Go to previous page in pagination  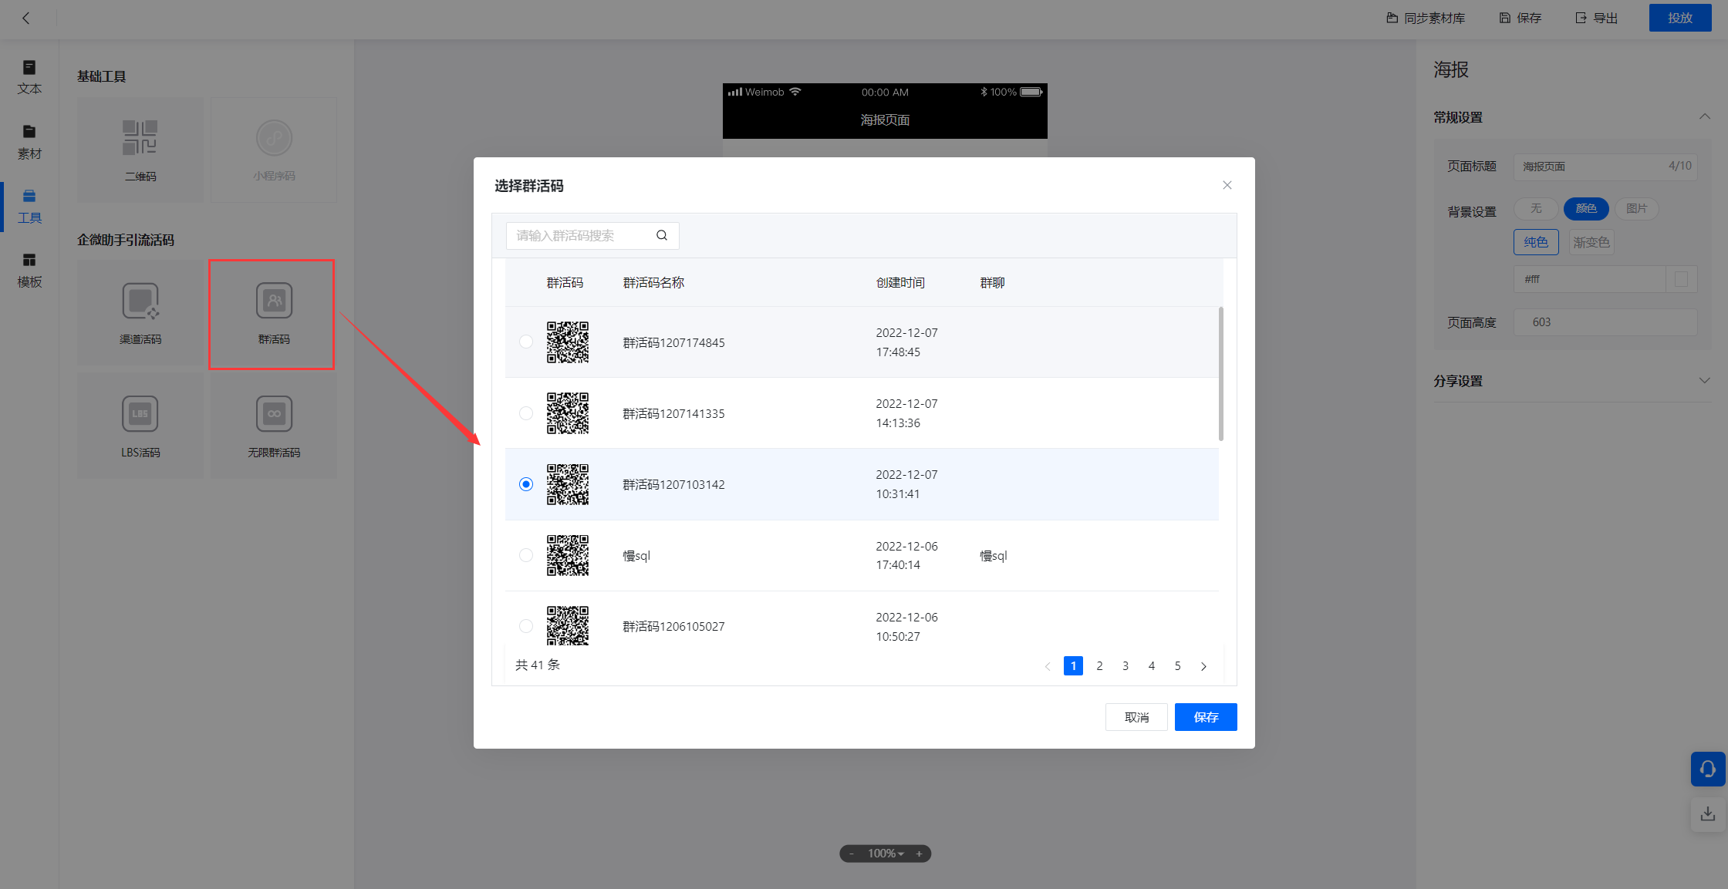[1048, 666]
